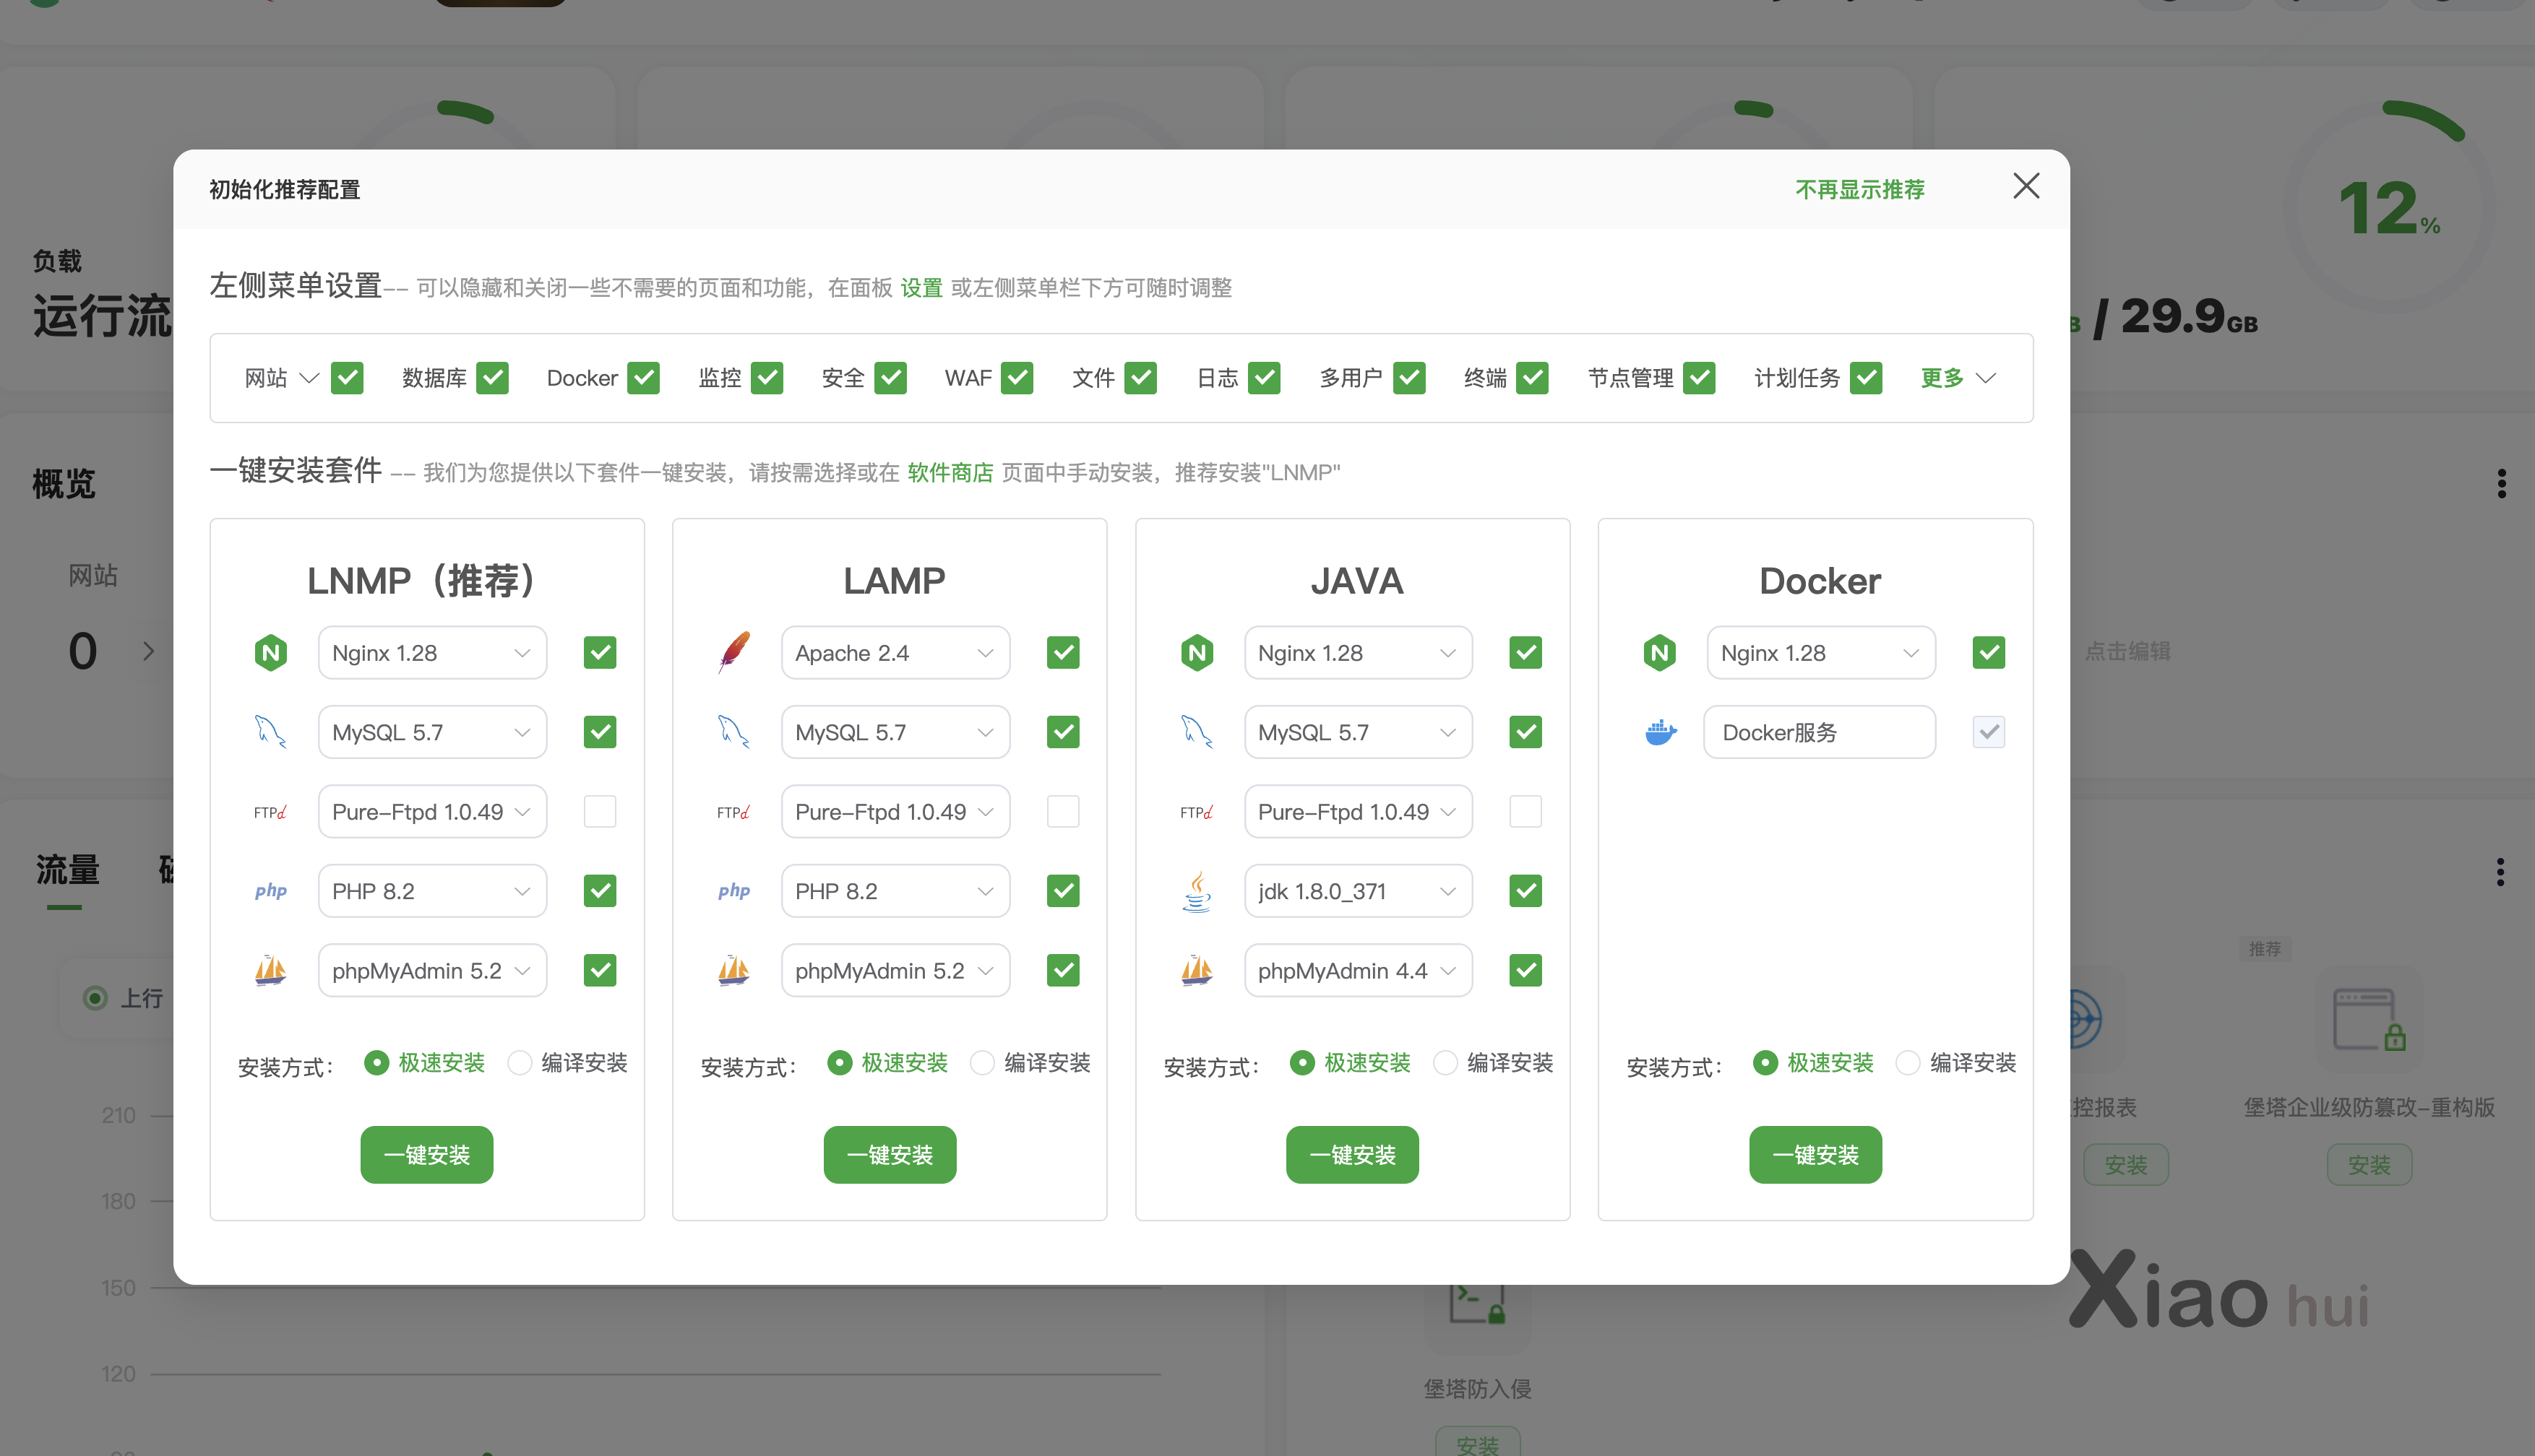The image size is (2535, 1456).
Task: Click 一键安装 button under Docker
Action: 1815,1155
